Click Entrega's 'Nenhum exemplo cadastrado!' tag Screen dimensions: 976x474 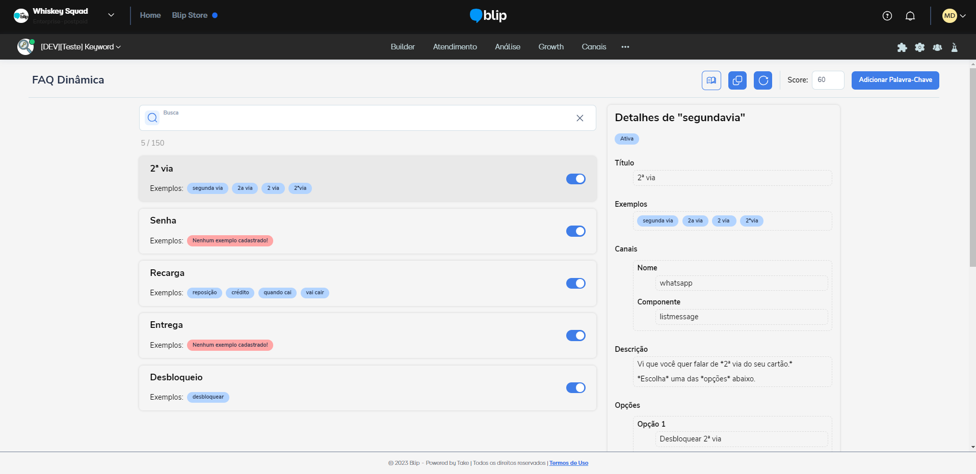pos(230,345)
